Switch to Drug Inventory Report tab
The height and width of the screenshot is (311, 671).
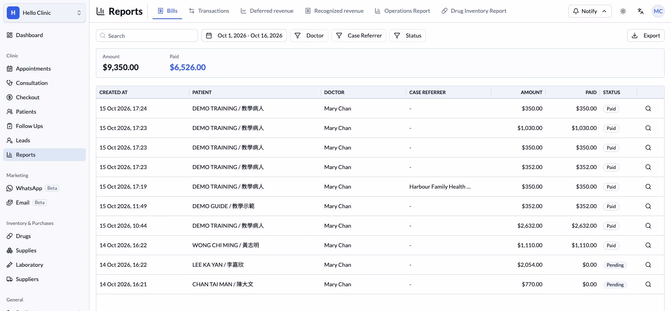pos(474,11)
